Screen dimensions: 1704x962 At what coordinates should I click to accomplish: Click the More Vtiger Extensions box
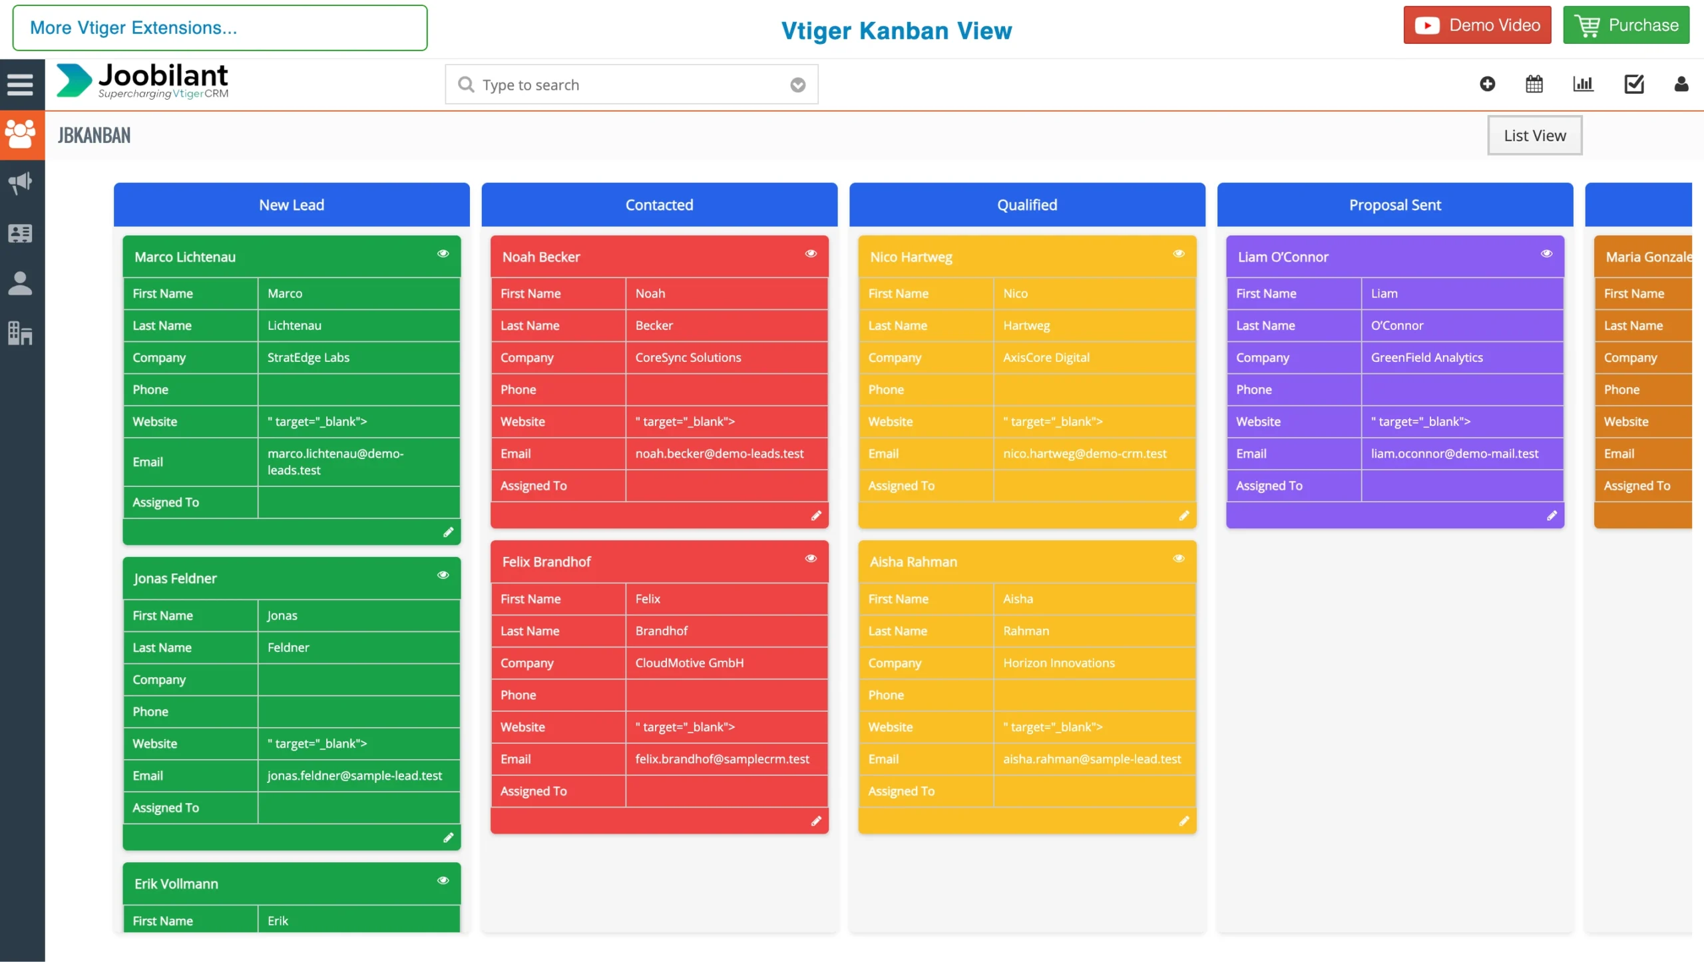(x=220, y=28)
